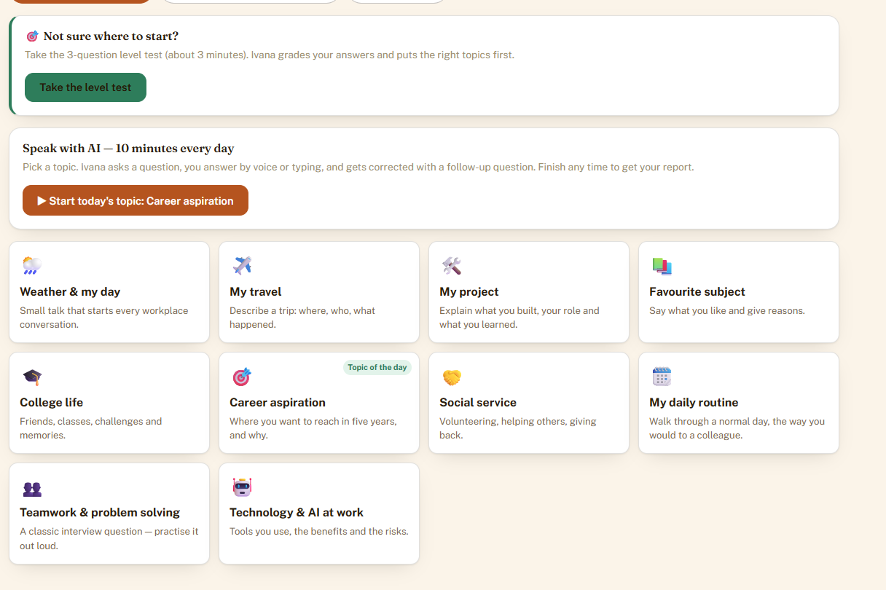Click the airplane icon on My travel

(x=242, y=266)
